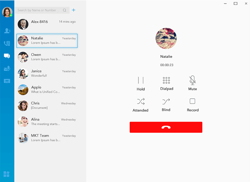Click Alina's avatar in the list
Screen dimensions: 250x182
pos(23,122)
